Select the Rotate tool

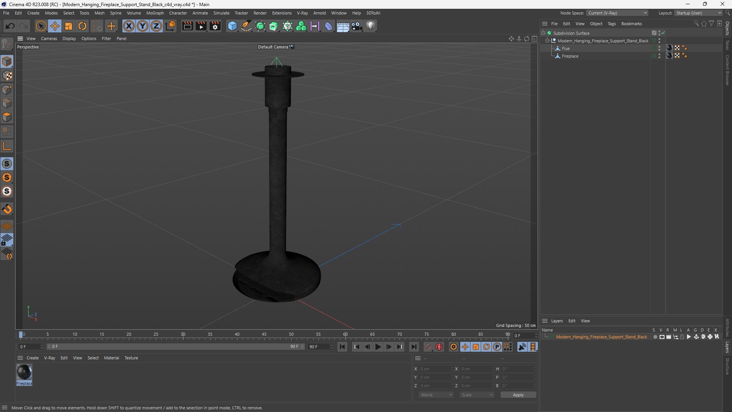[82, 26]
